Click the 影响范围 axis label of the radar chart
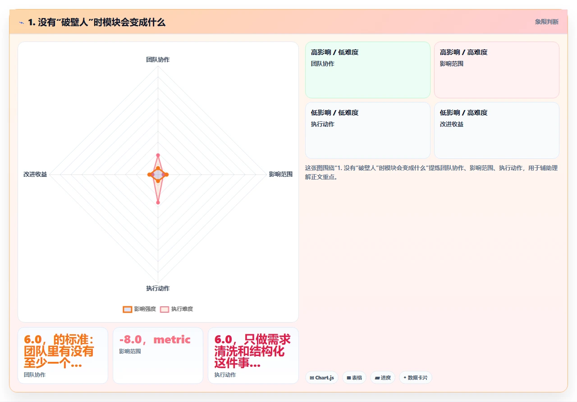The height and width of the screenshot is (402, 577). [x=280, y=174]
